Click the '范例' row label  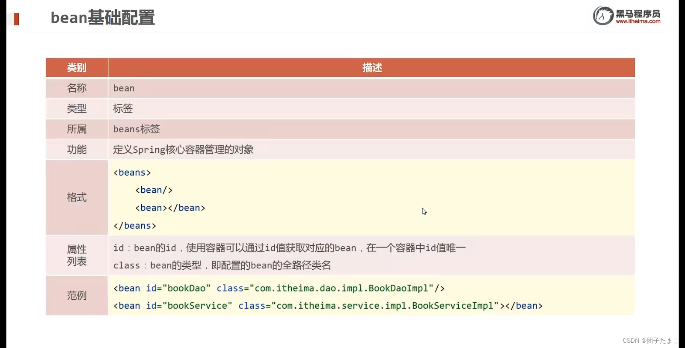coord(77,296)
